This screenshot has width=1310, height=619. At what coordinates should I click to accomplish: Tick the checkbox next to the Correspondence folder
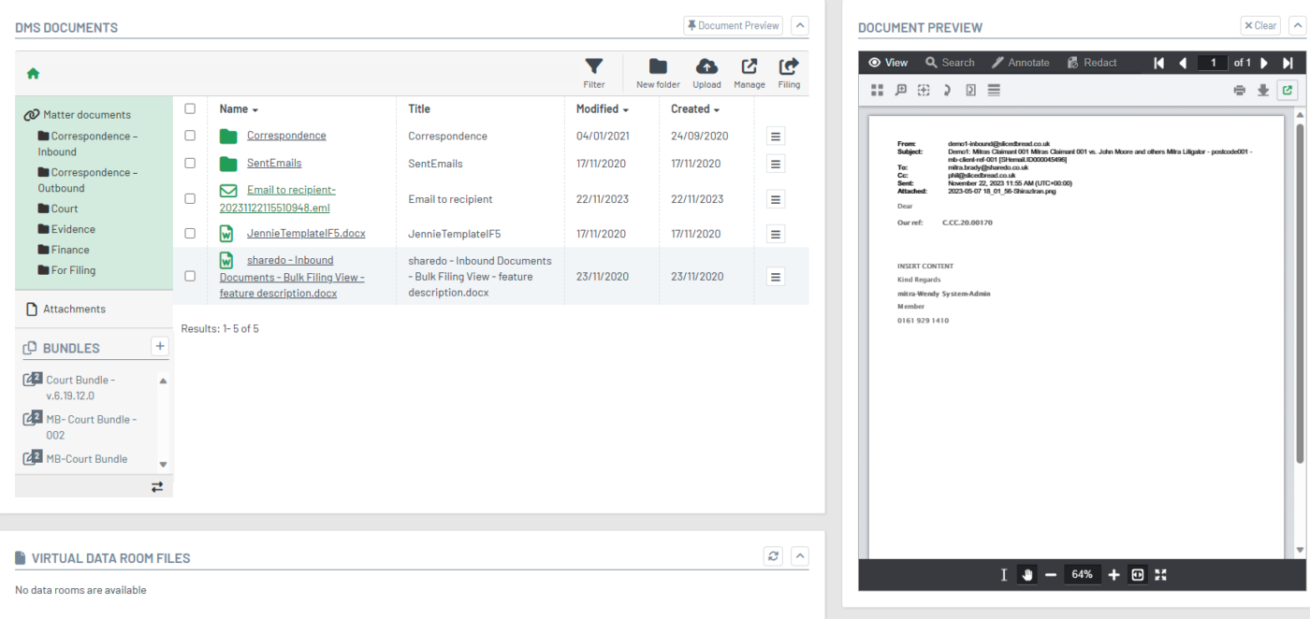191,135
